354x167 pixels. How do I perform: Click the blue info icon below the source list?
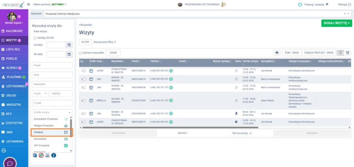(x=54, y=155)
